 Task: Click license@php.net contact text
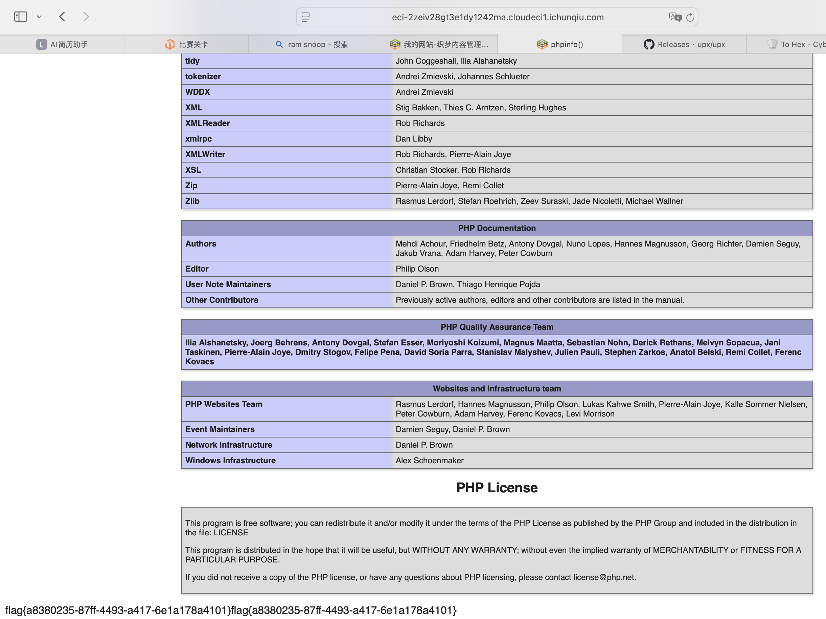point(604,577)
